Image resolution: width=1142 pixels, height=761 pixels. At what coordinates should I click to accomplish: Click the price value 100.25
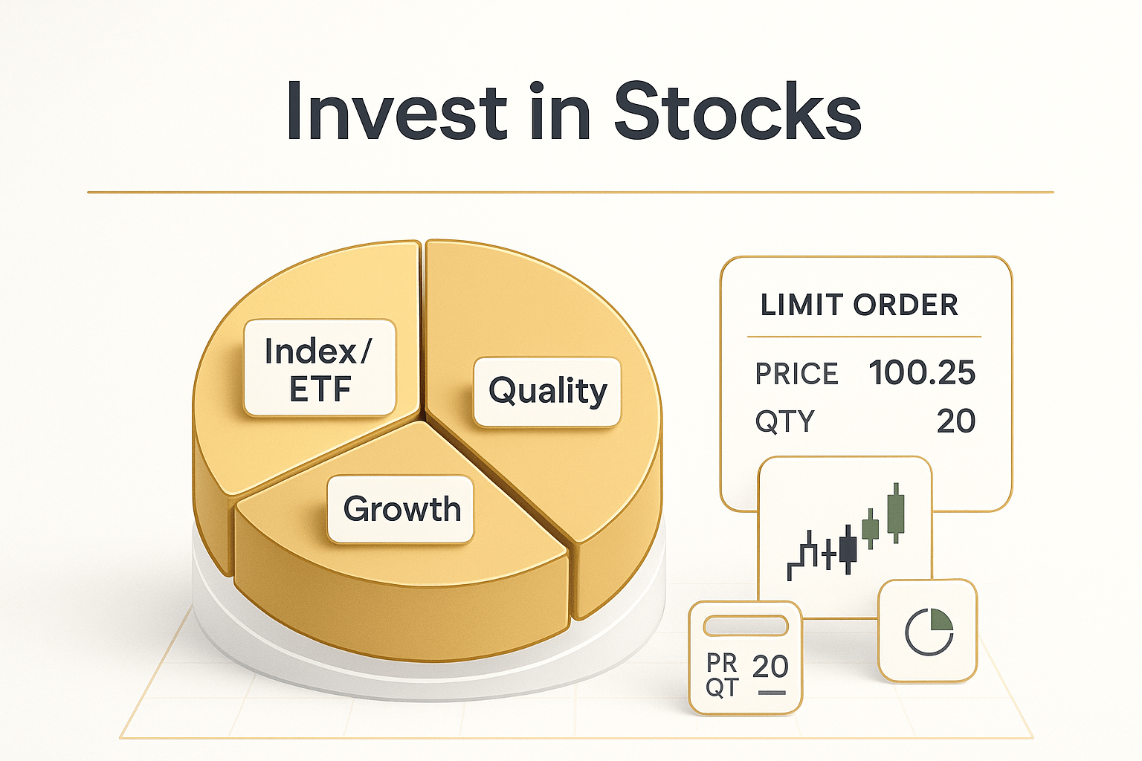[921, 373]
